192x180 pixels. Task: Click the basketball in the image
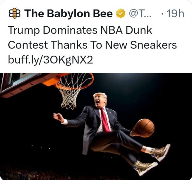tap(145, 128)
